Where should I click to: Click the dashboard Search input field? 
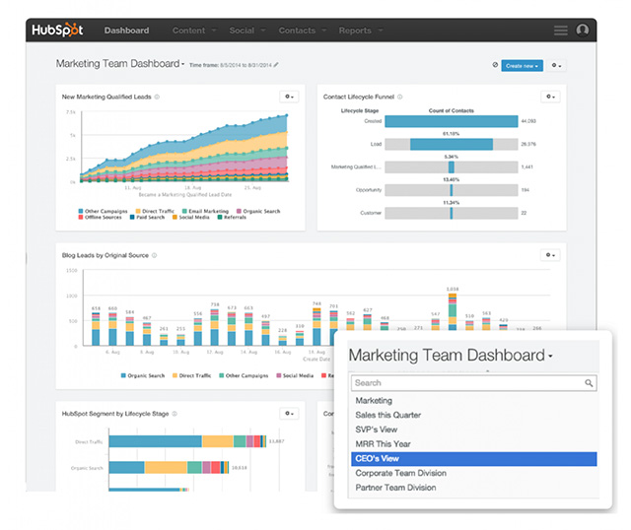465,383
